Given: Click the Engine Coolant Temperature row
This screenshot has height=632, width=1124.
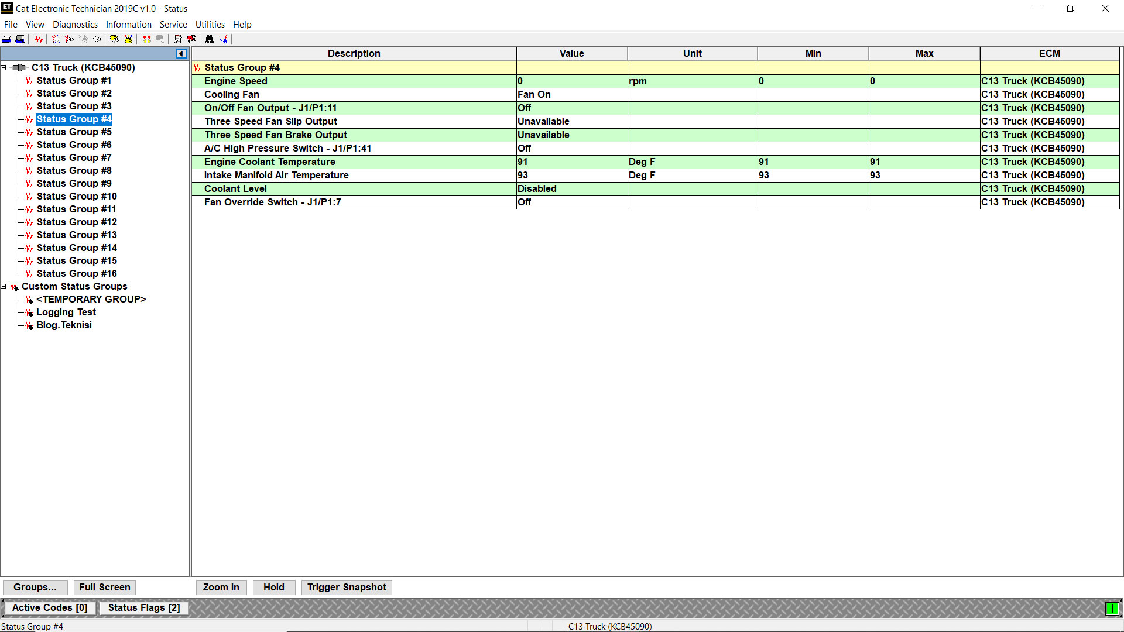Looking at the screenshot, I should click(270, 162).
